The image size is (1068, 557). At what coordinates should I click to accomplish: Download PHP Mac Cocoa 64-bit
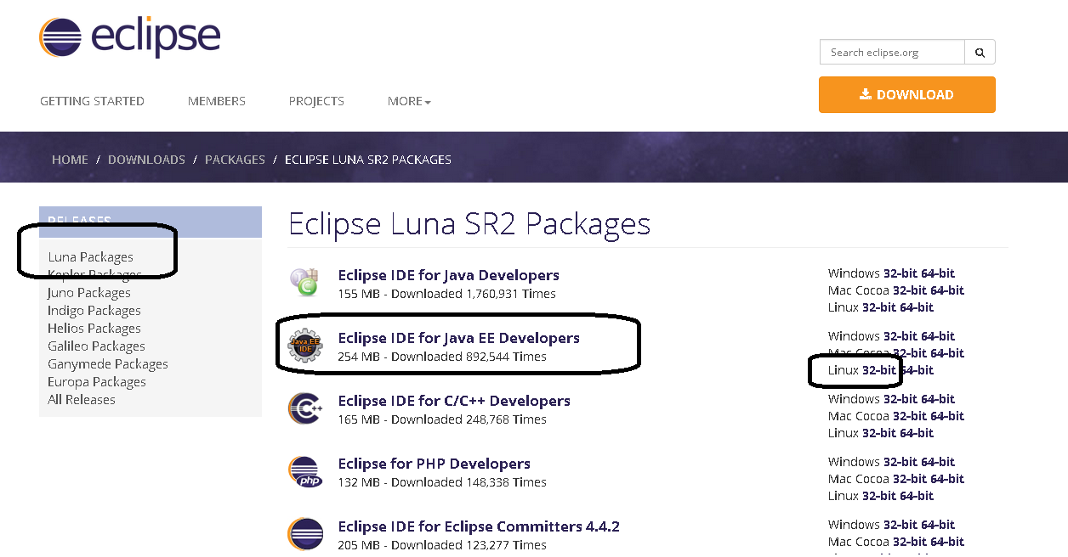pos(947,479)
